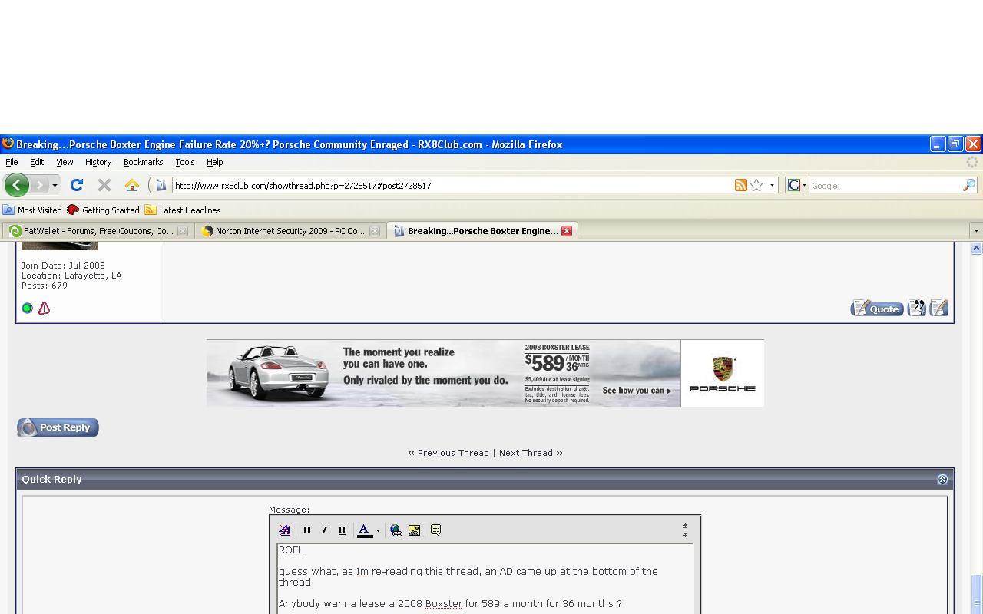The height and width of the screenshot is (614, 983).
Task: Wrap quote tags around selected text
Action: coord(435,530)
